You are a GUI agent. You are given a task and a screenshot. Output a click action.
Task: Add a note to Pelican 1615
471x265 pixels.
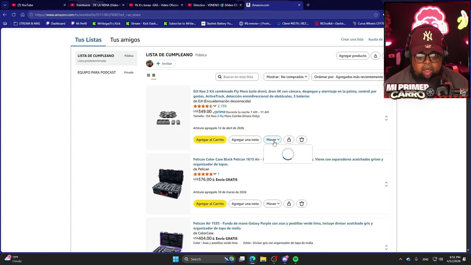click(245, 204)
